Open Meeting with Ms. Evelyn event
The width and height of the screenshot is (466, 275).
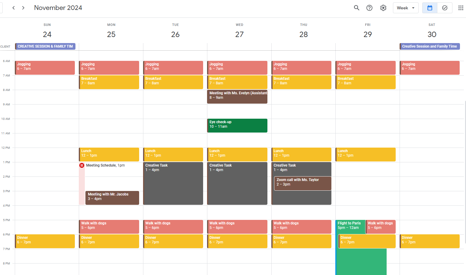click(237, 96)
